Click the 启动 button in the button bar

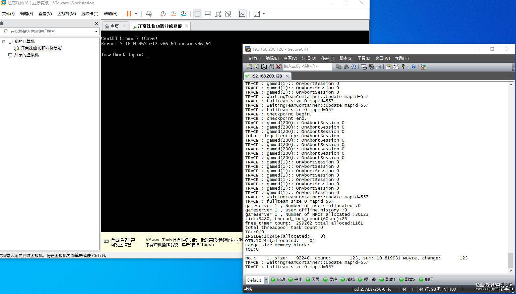click(x=278, y=280)
